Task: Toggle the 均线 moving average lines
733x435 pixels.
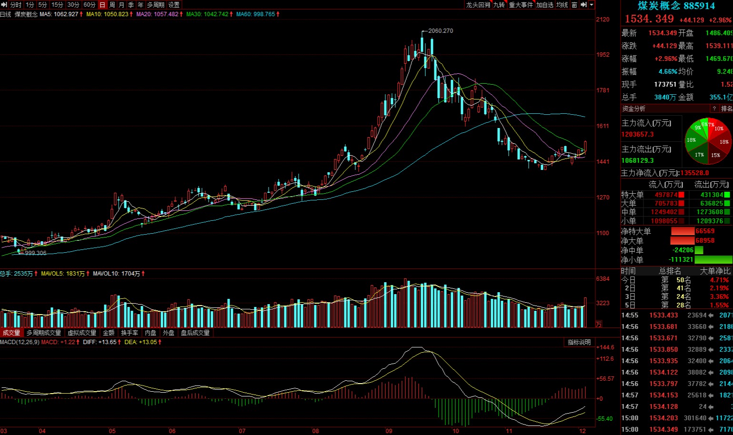Action: [x=562, y=5]
